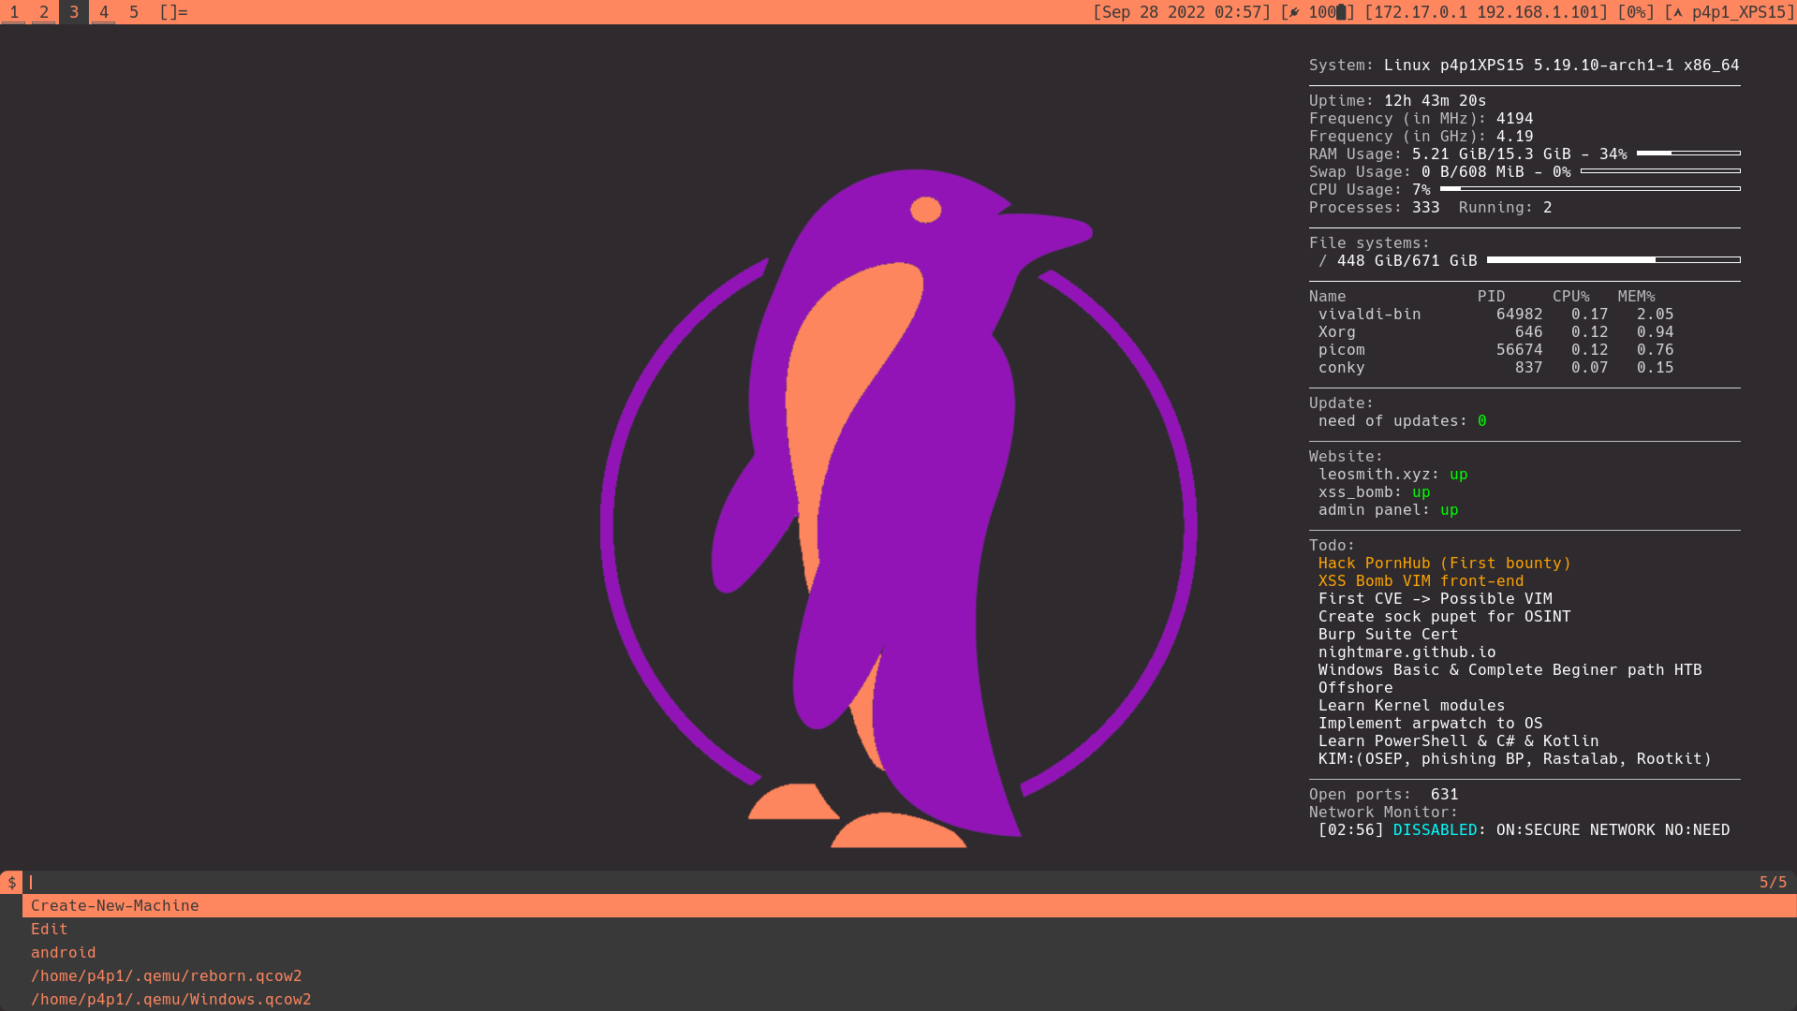Collapse the Website status section
1797x1011 pixels.
[1346, 456]
